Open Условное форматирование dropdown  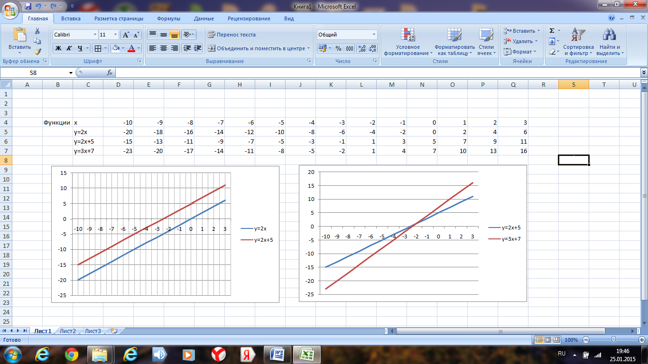[x=408, y=42]
